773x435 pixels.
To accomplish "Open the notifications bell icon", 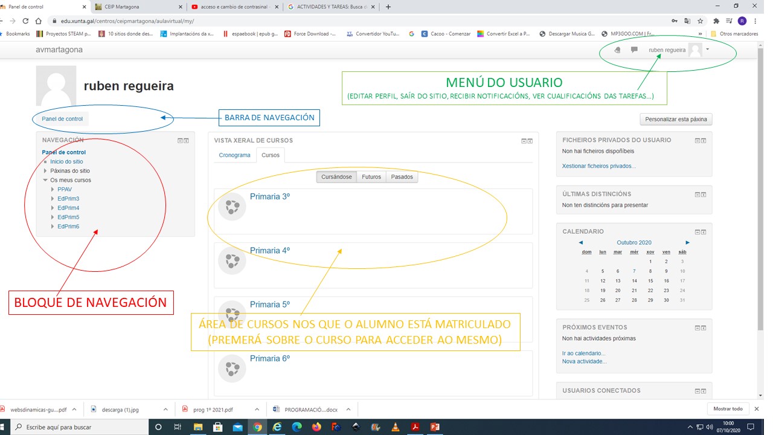I will point(617,50).
